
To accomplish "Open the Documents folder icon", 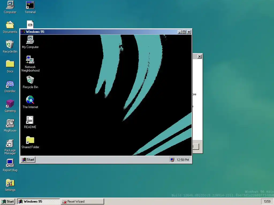I will pyautogui.click(x=10, y=27).
